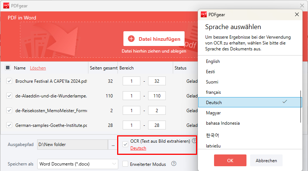The image size is (308, 171).
Task: Select English in language list
Action: [x=250, y=61]
